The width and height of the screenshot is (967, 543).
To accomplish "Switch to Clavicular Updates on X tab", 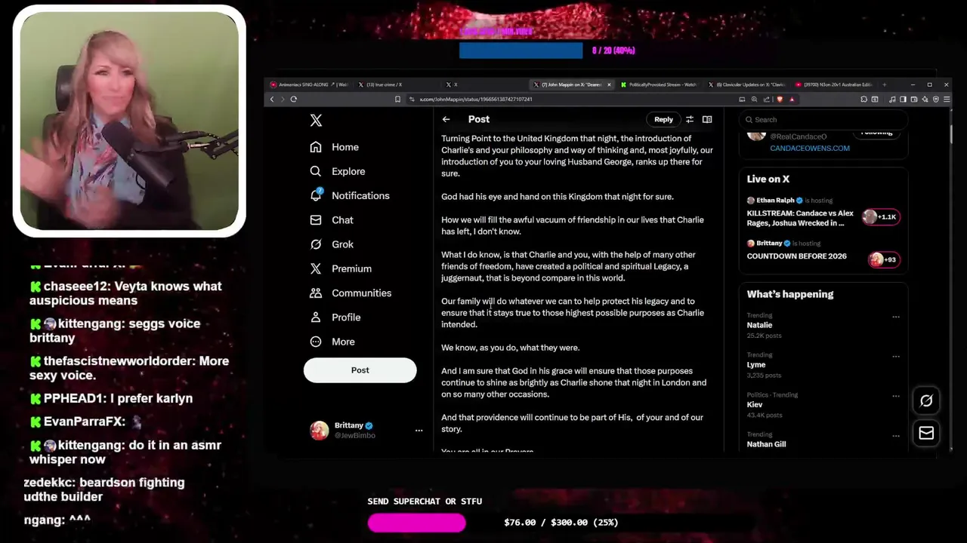I will [x=747, y=84].
